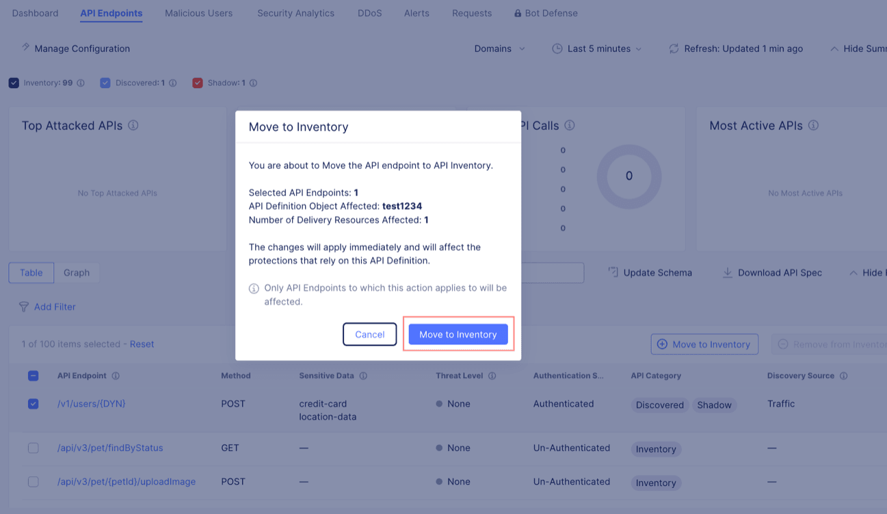Click the Update Schema icon

coord(613,273)
